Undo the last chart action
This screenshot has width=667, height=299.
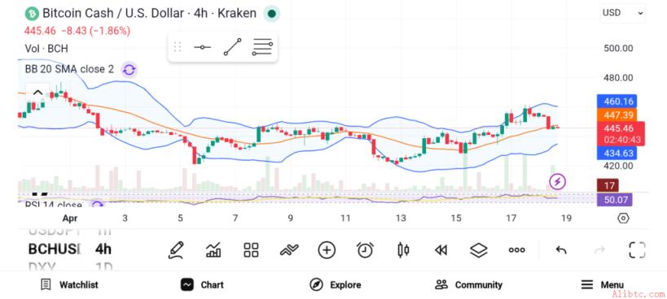tap(561, 249)
